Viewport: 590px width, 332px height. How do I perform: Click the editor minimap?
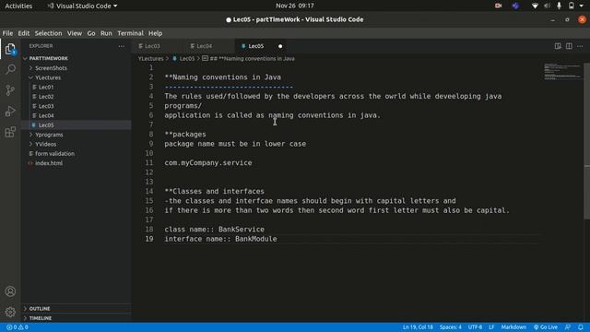(562, 71)
